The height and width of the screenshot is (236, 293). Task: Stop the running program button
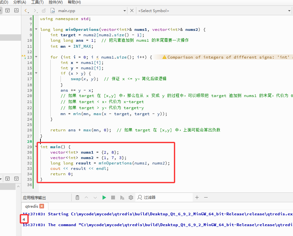pyautogui.click(x=113, y=198)
